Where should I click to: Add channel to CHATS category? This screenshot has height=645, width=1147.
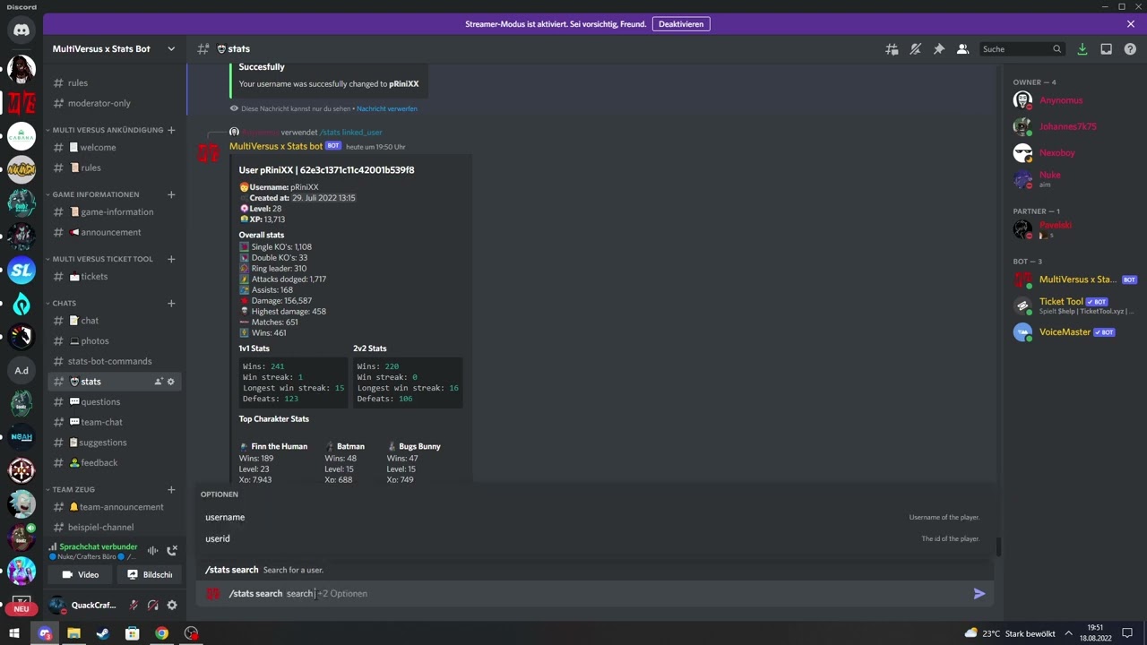coord(171,303)
